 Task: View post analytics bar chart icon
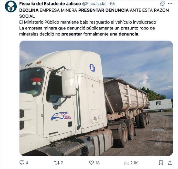[x=126, y=163]
